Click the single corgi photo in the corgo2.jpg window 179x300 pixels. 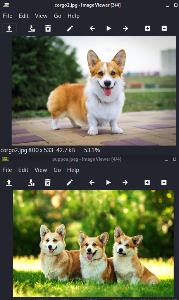coord(94,90)
